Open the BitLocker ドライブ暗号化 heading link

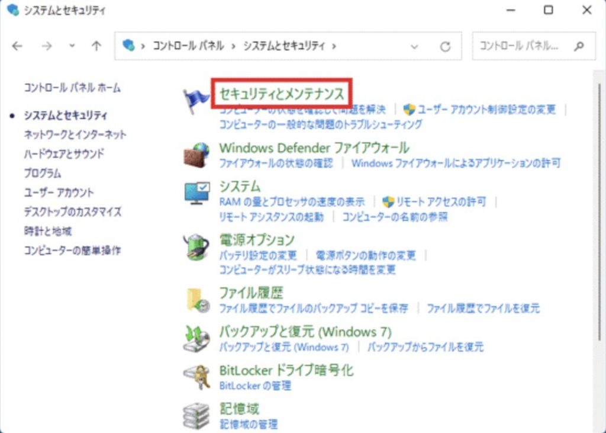click(x=286, y=370)
